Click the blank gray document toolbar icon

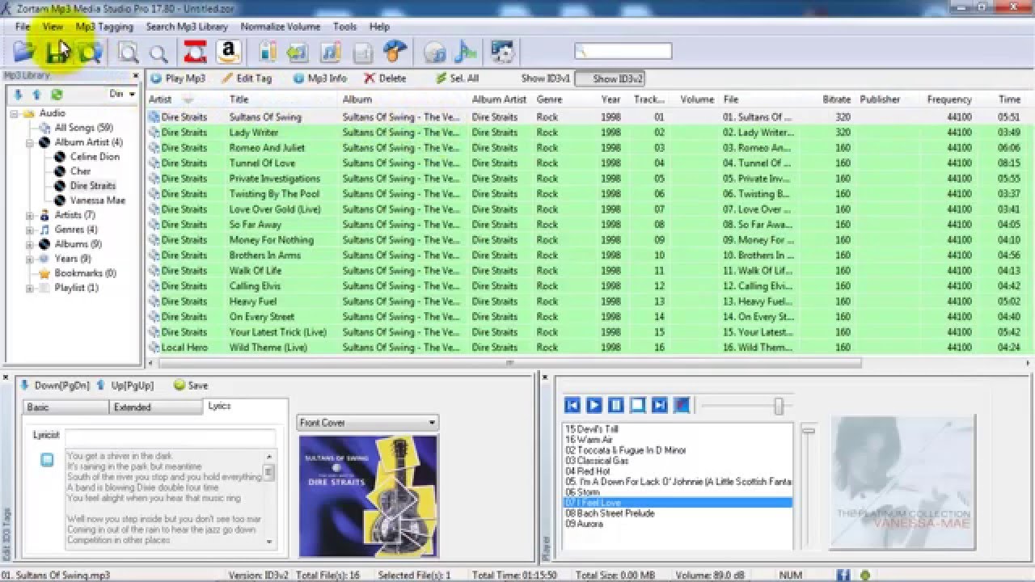pyautogui.click(x=362, y=53)
